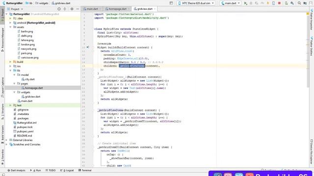Viewport: 314px width, 176px height.
Task: Click the Flutter Hot Reload lightning icon
Action: point(268,3)
